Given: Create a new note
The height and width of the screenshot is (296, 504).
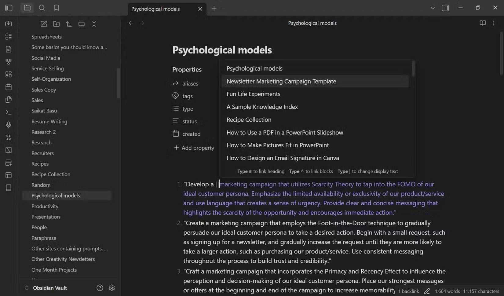Looking at the screenshot, I should [44, 24].
